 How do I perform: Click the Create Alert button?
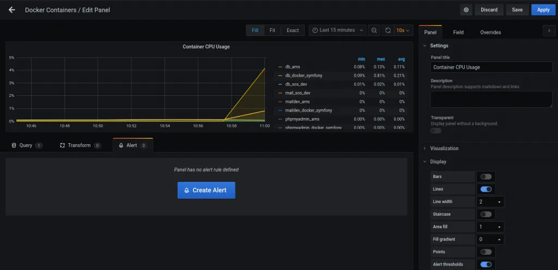(x=206, y=191)
